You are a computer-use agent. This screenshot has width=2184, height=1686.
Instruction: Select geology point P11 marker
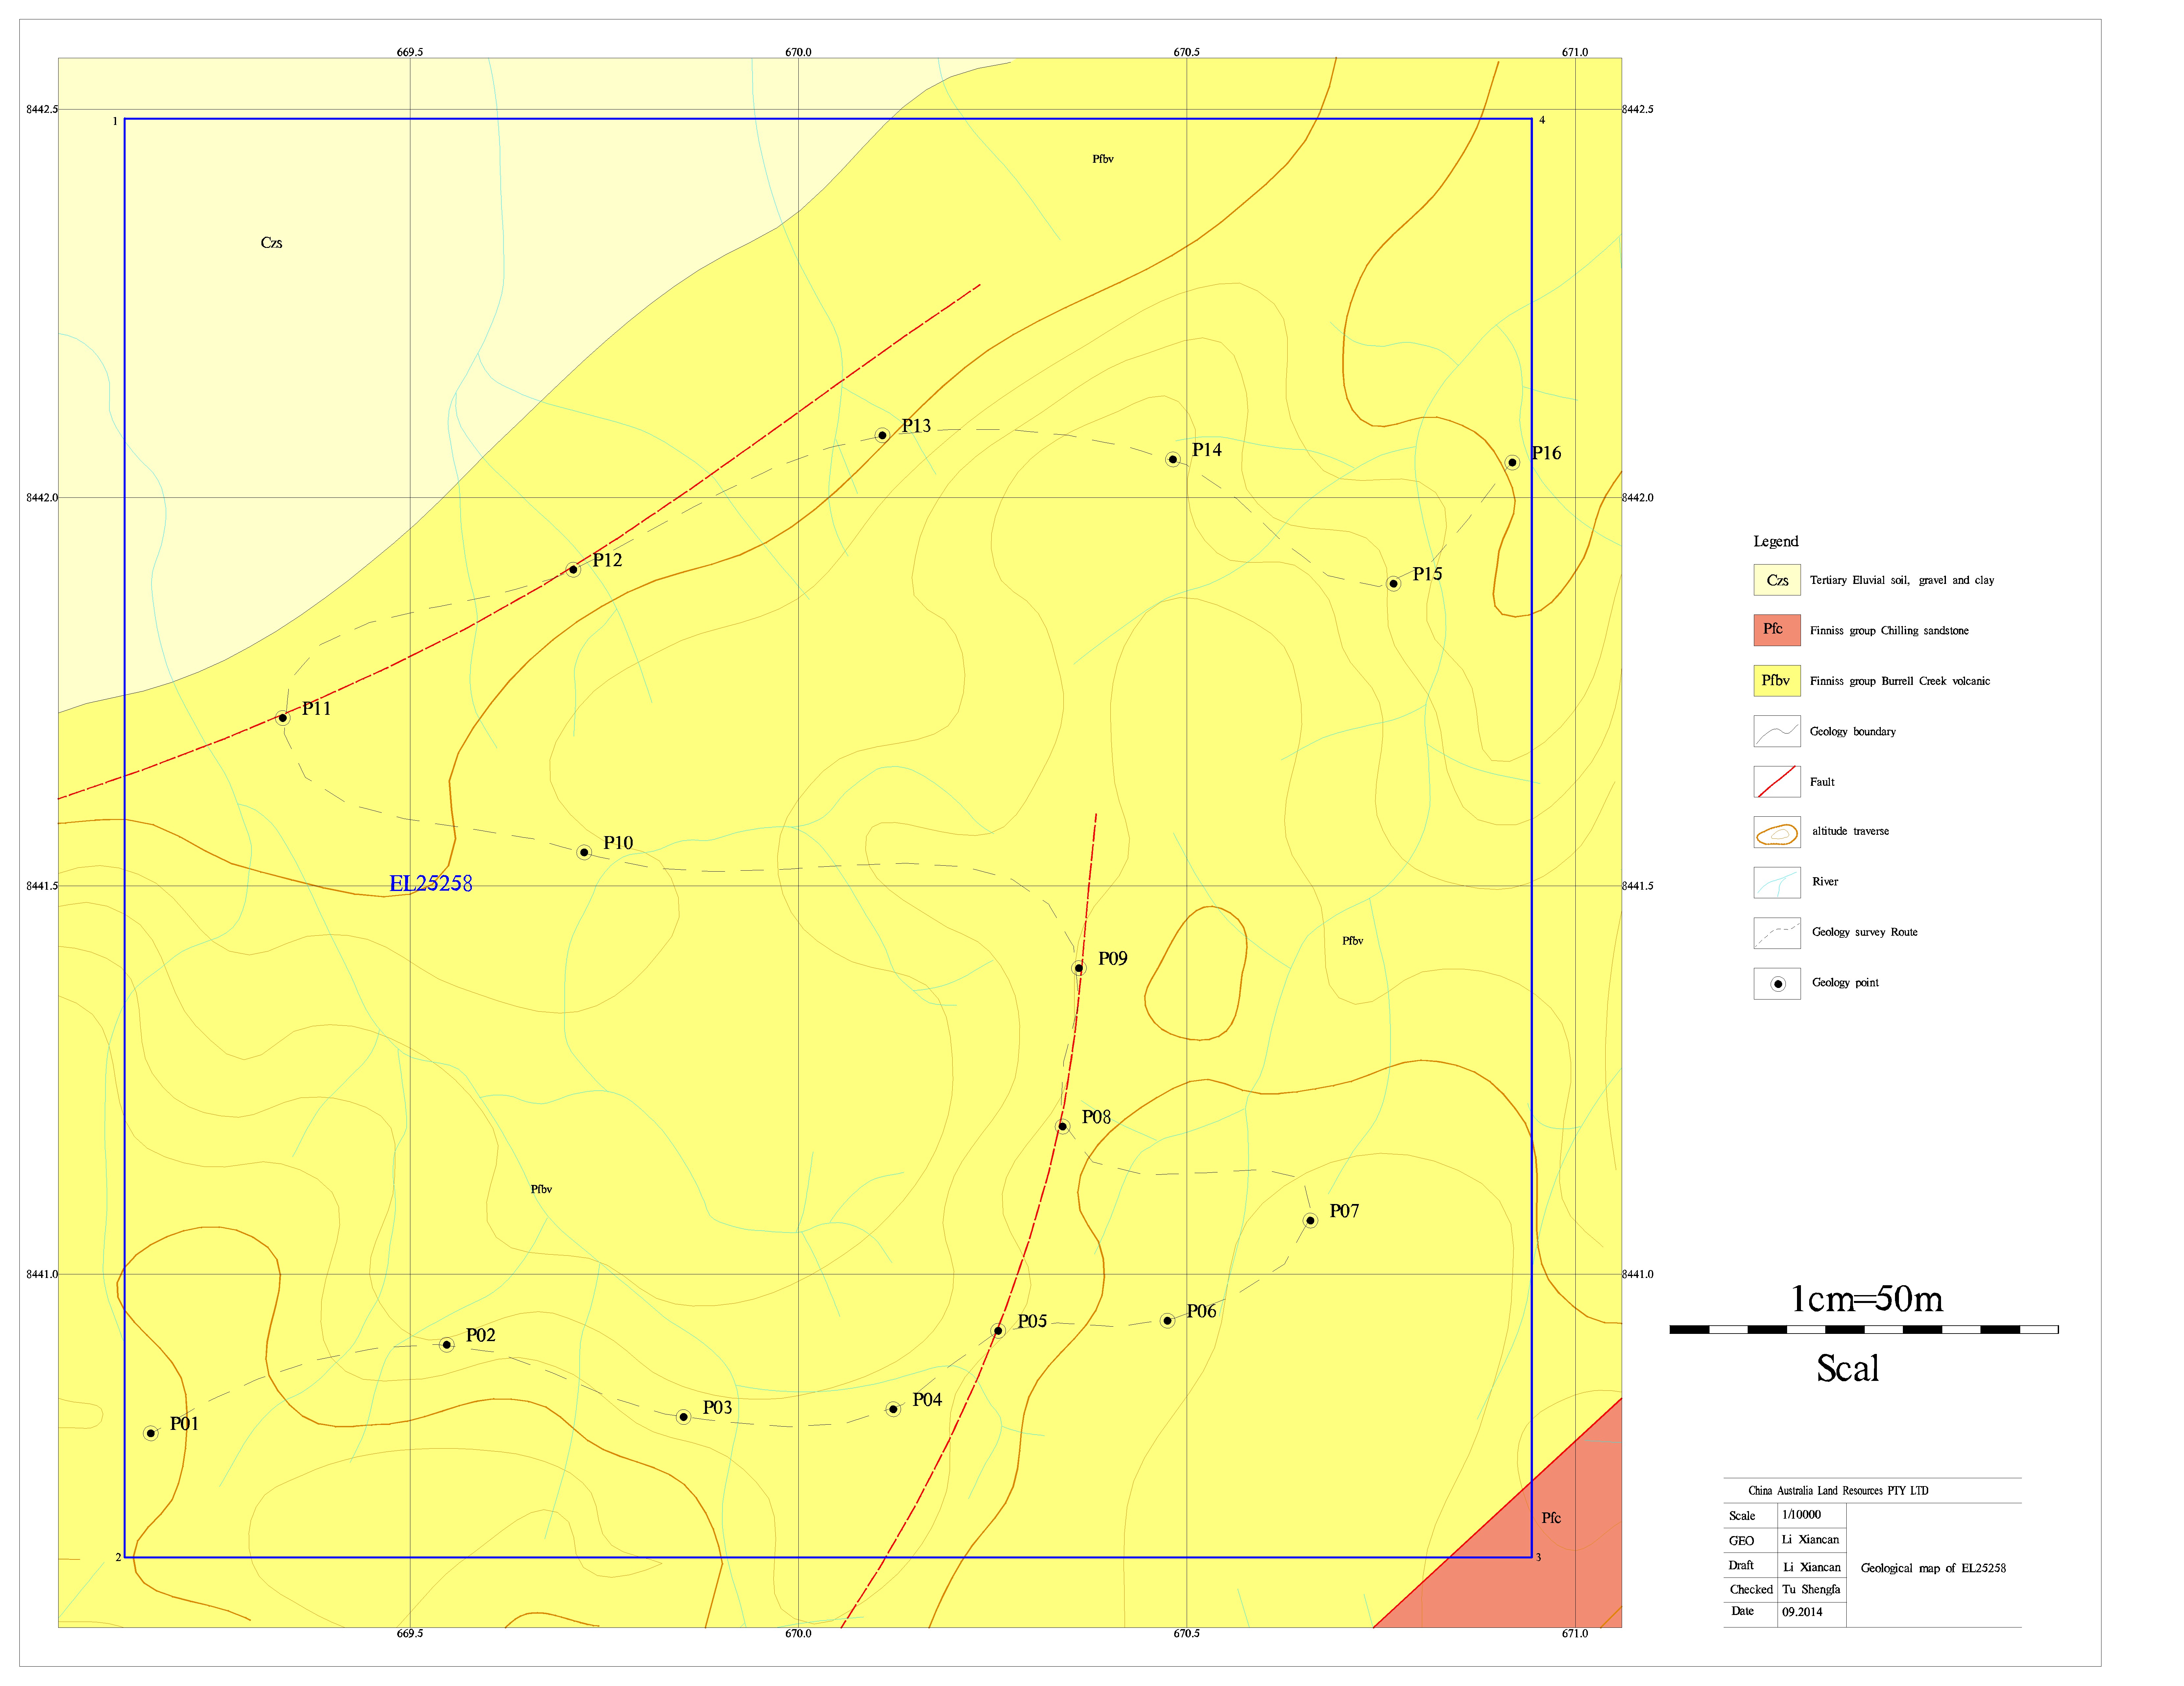click(283, 718)
